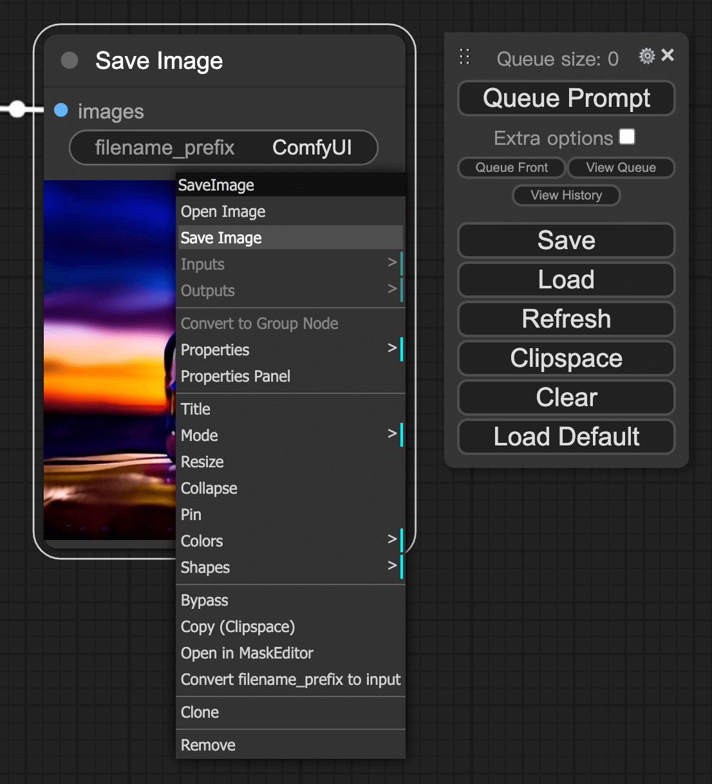
Task: Click the filename_prefix input field
Action: tap(223, 147)
